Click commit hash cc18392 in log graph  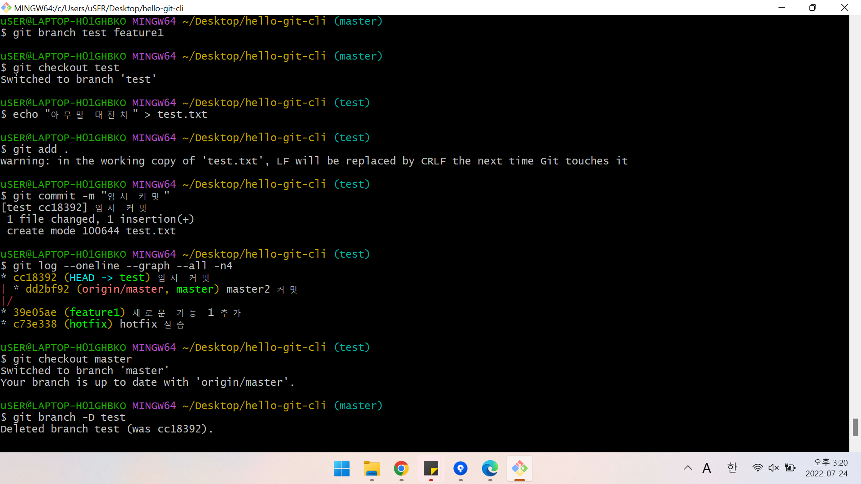[x=35, y=277]
